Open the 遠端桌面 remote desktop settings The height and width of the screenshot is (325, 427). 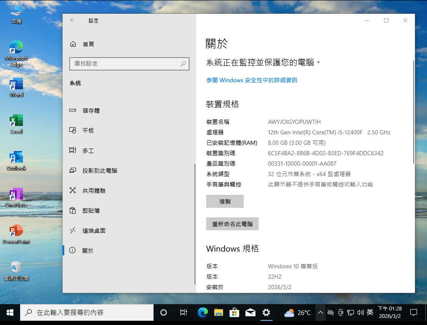129,231
